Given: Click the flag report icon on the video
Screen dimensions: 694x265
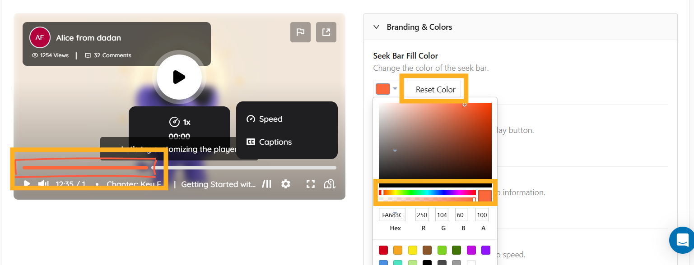Looking at the screenshot, I should click(x=300, y=32).
